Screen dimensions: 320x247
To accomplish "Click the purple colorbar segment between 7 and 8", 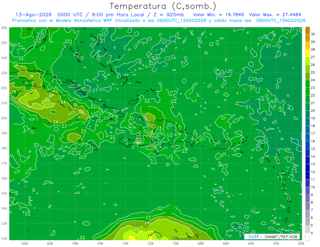I will 307,206.
